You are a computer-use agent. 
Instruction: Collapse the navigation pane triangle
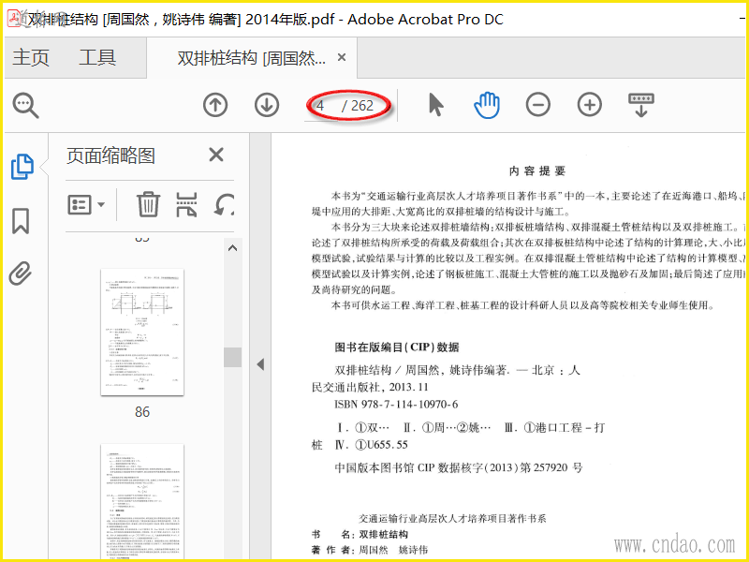pos(260,364)
